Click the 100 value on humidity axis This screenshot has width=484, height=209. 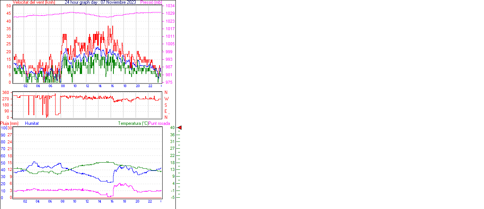3,128
